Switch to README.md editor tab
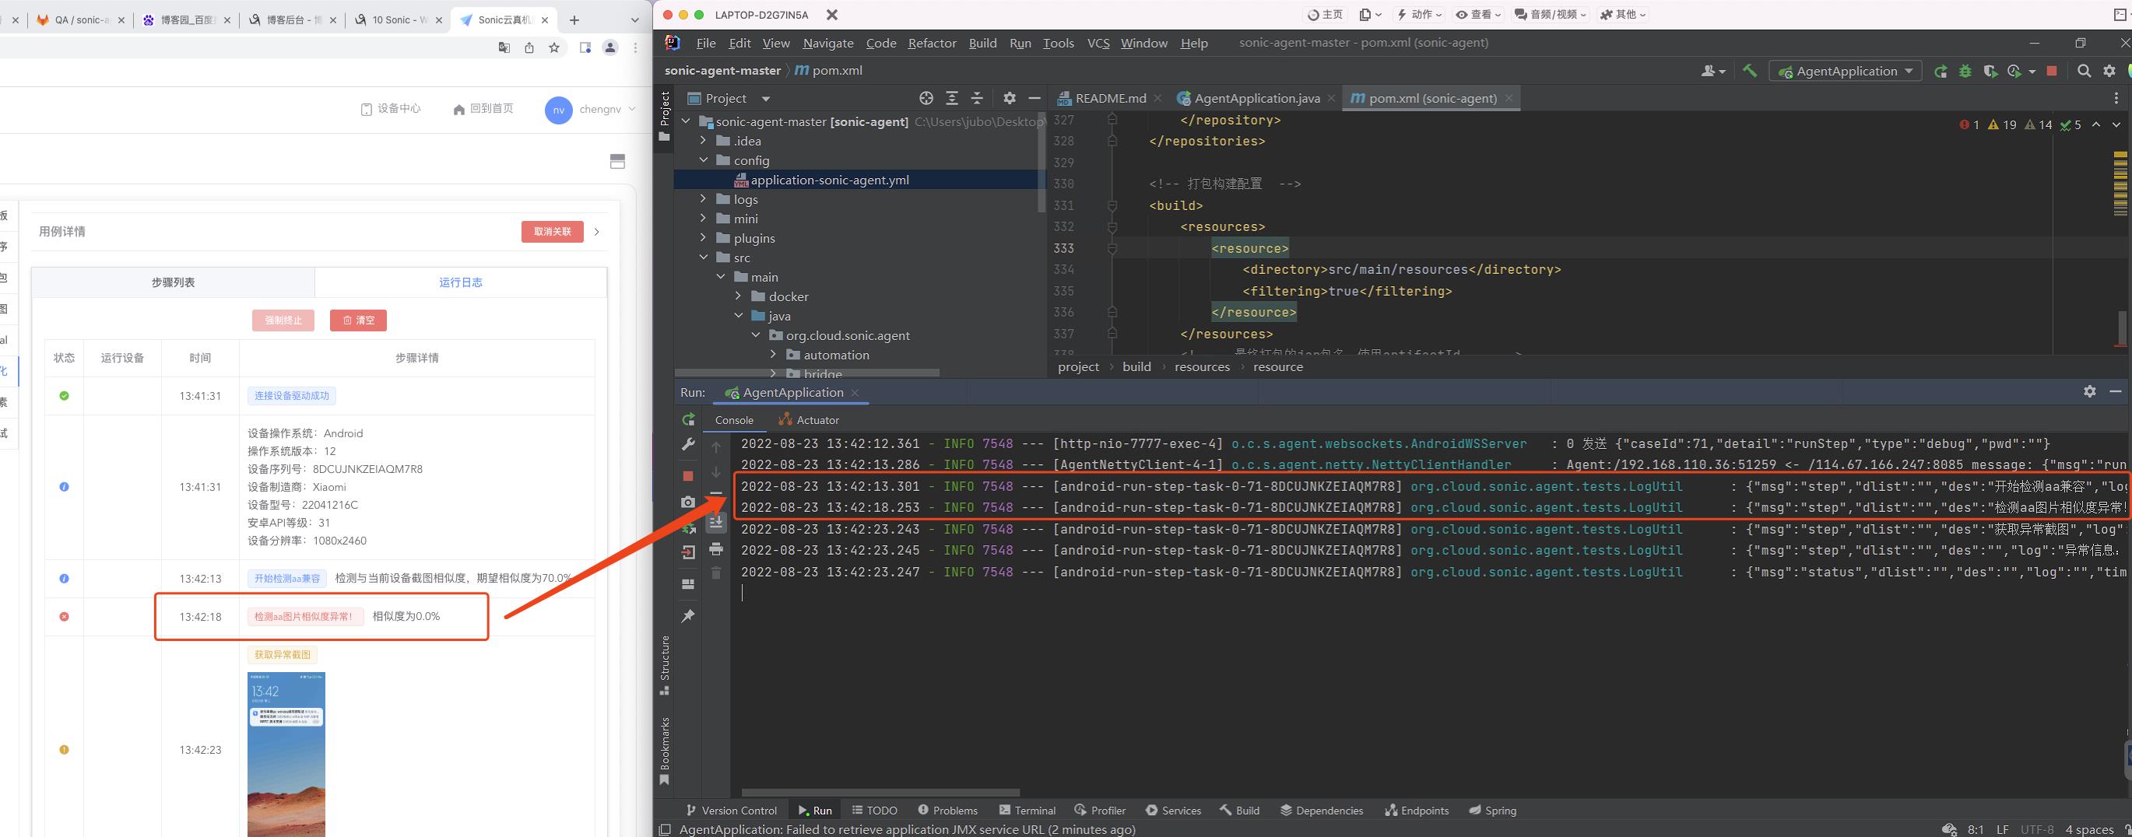Image resolution: width=2132 pixels, height=837 pixels. pos(1110,99)
